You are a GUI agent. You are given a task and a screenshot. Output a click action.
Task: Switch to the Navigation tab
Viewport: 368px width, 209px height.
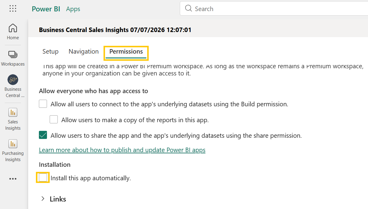coord(83,52)
